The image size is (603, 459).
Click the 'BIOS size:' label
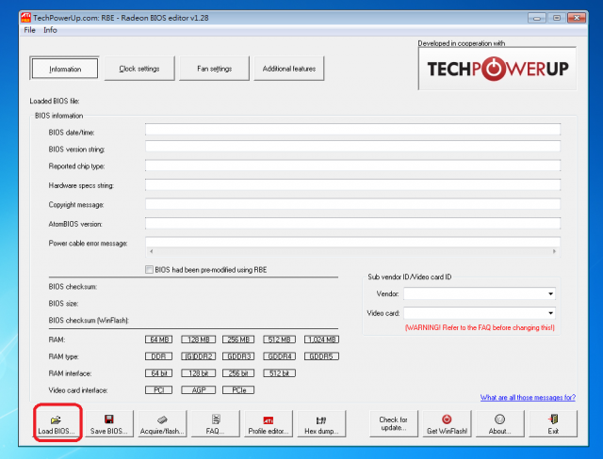[x=63, y=303]
